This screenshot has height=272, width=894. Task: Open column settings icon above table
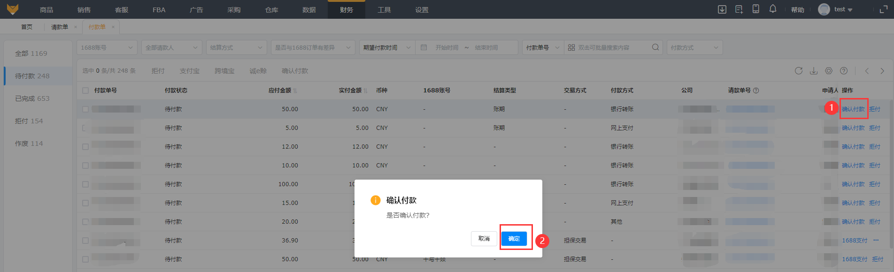tap(829, 71)
